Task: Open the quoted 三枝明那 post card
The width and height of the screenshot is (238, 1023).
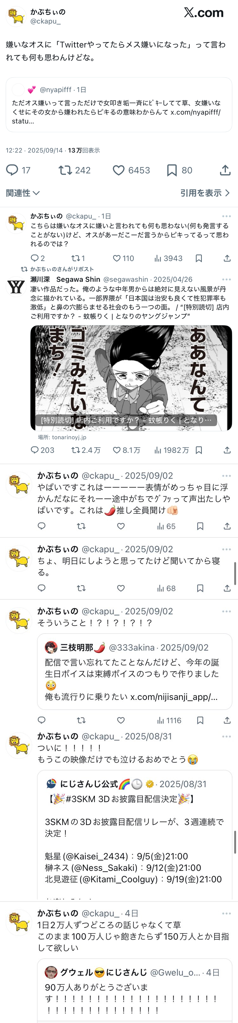Action: click(135, 671)
